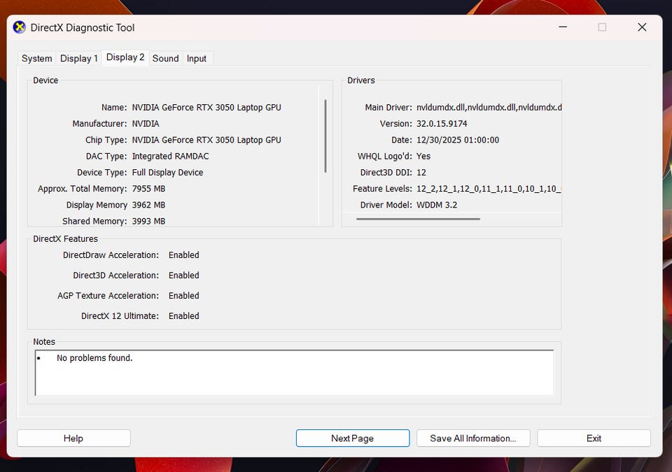Click the Approx. Total Memory label

[83, 189]
